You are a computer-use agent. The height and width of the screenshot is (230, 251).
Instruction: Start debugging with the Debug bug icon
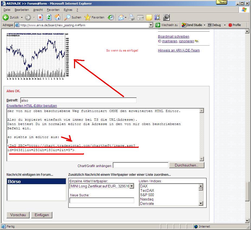pos(209,25)
